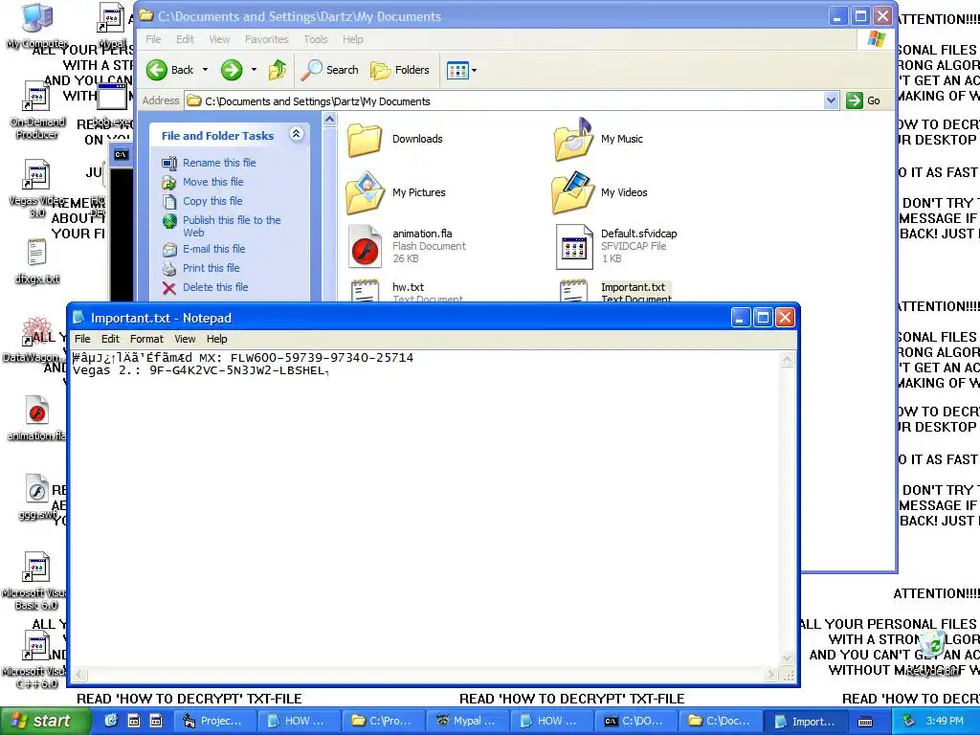Click Publish this file to the Web
The image size is (980, 735).
[x=232, y=226]
